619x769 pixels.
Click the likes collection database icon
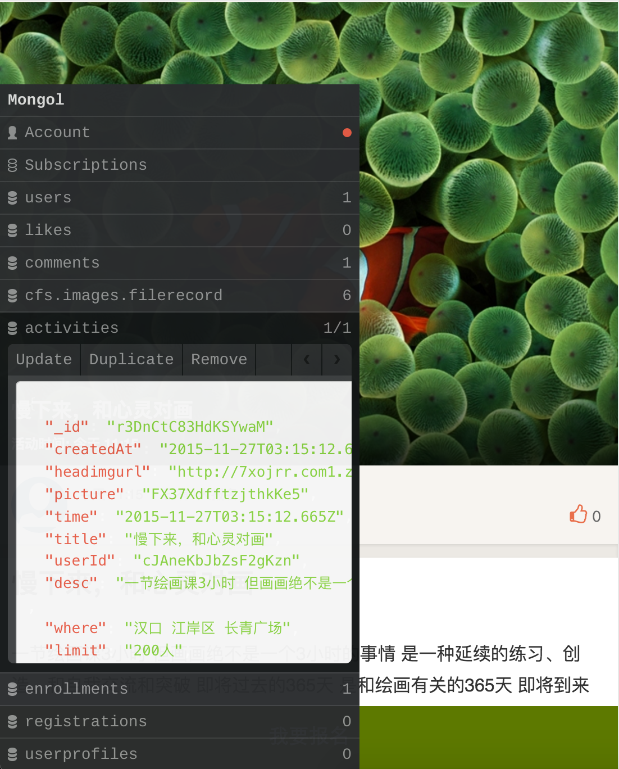pos(12,230)
